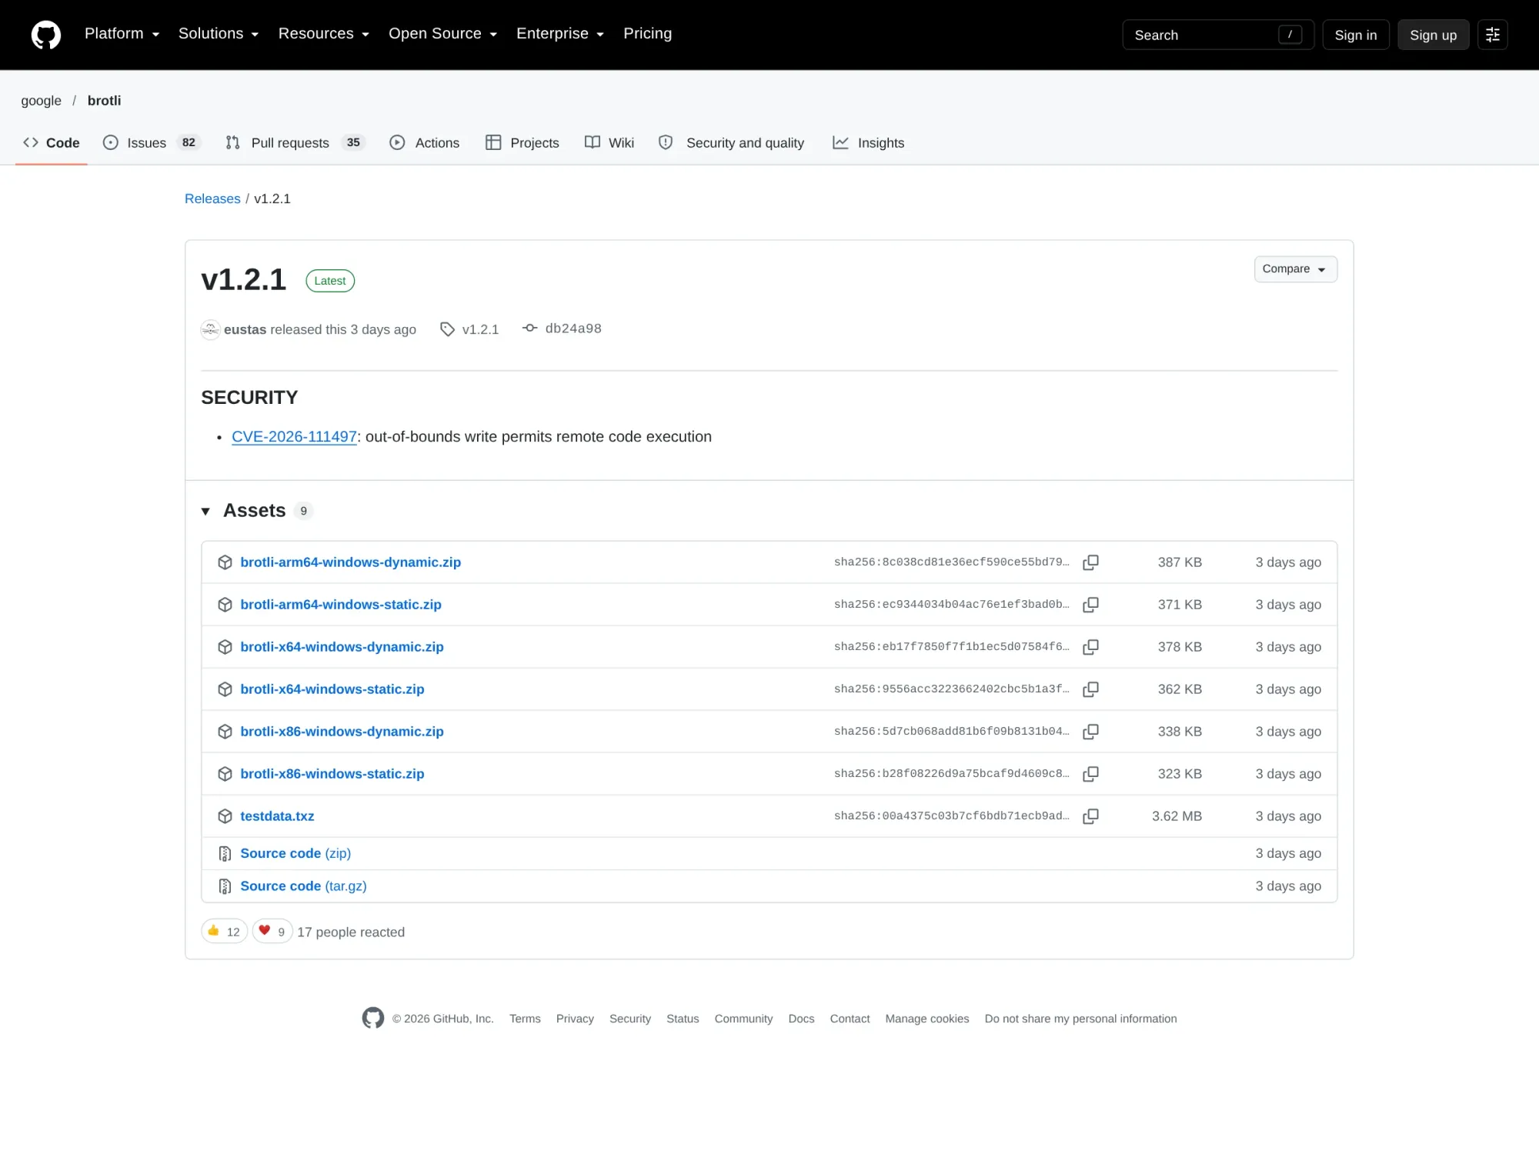The width and height of the screenshot is (1539, 1154).
Task: Copy sha256 for testdata.txz
Action: click(x=1090, y=816)
